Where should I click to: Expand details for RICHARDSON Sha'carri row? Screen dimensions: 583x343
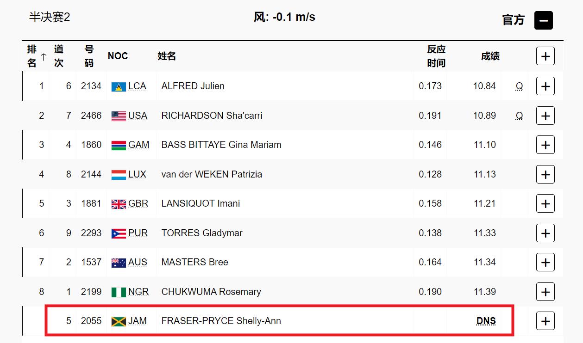(x=545, y=116)
